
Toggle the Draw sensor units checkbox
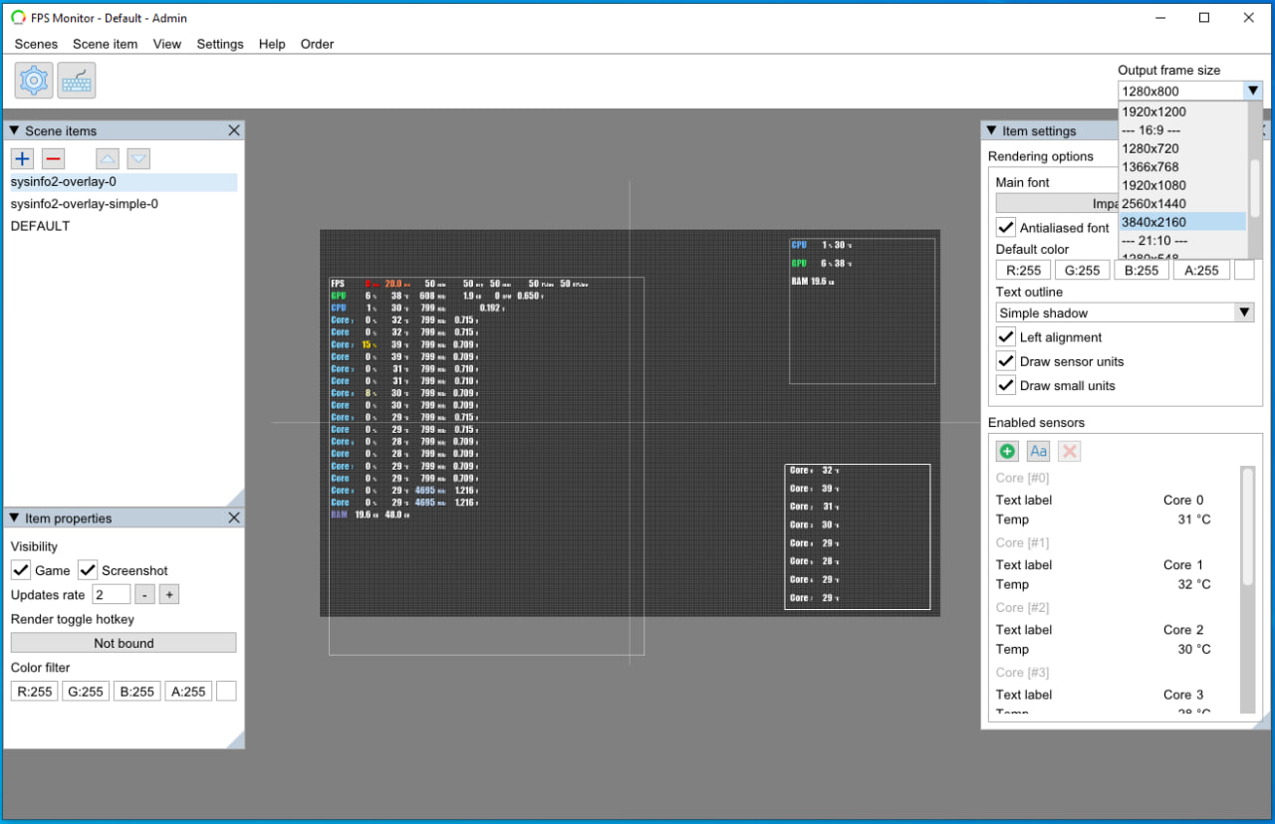[x=1006, y=361]
